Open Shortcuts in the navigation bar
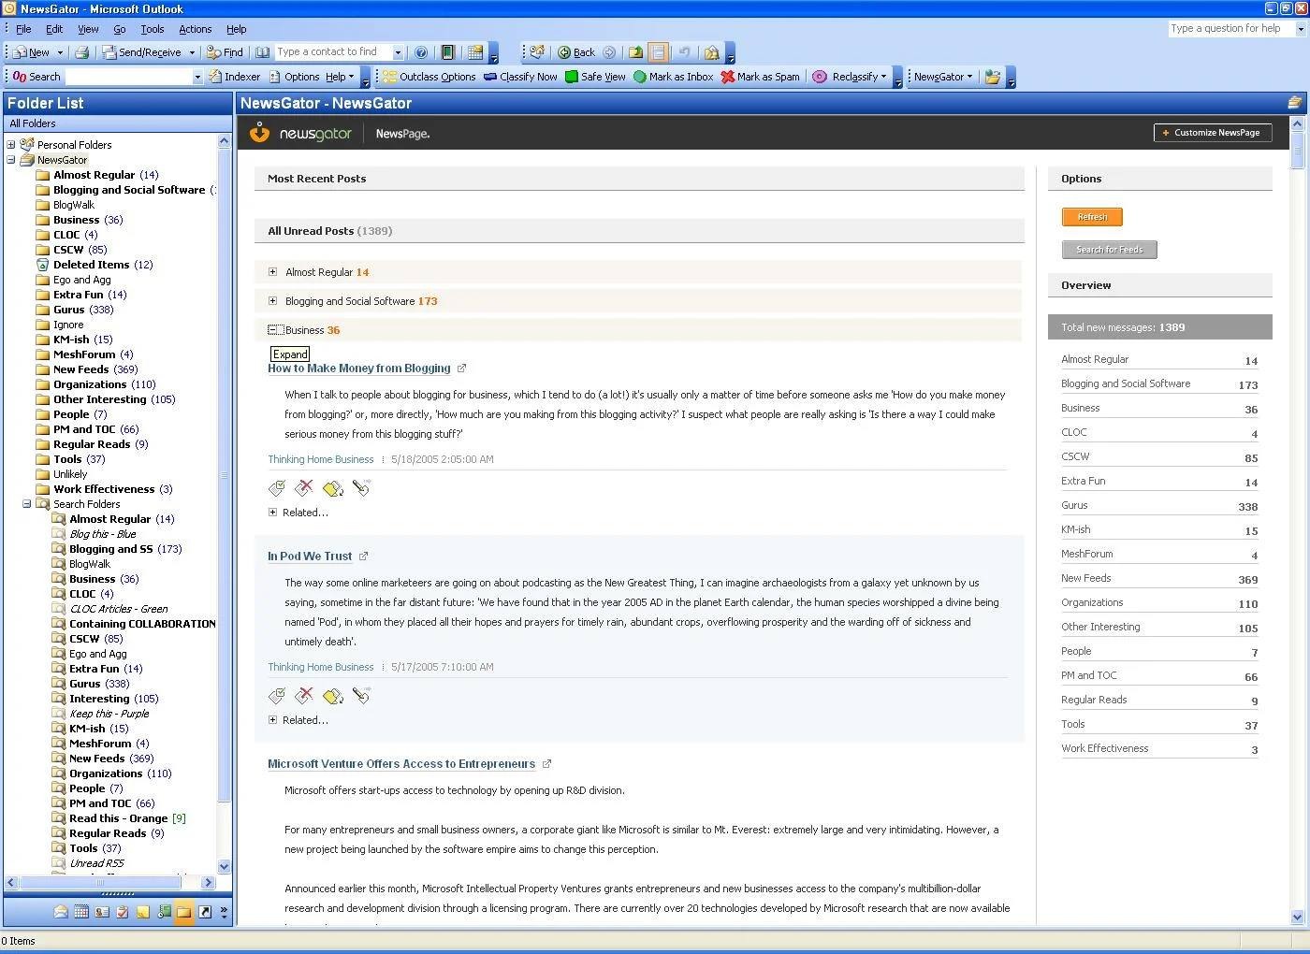Screen dimensions: 1310x954 point(205,912)
